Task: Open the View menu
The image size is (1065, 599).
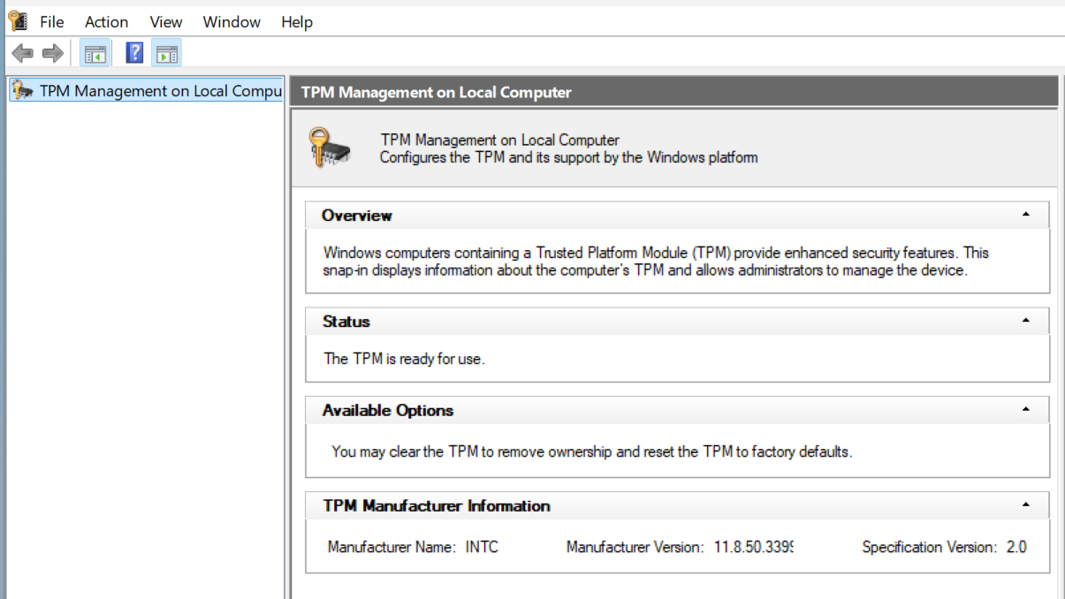Action: 165,22
